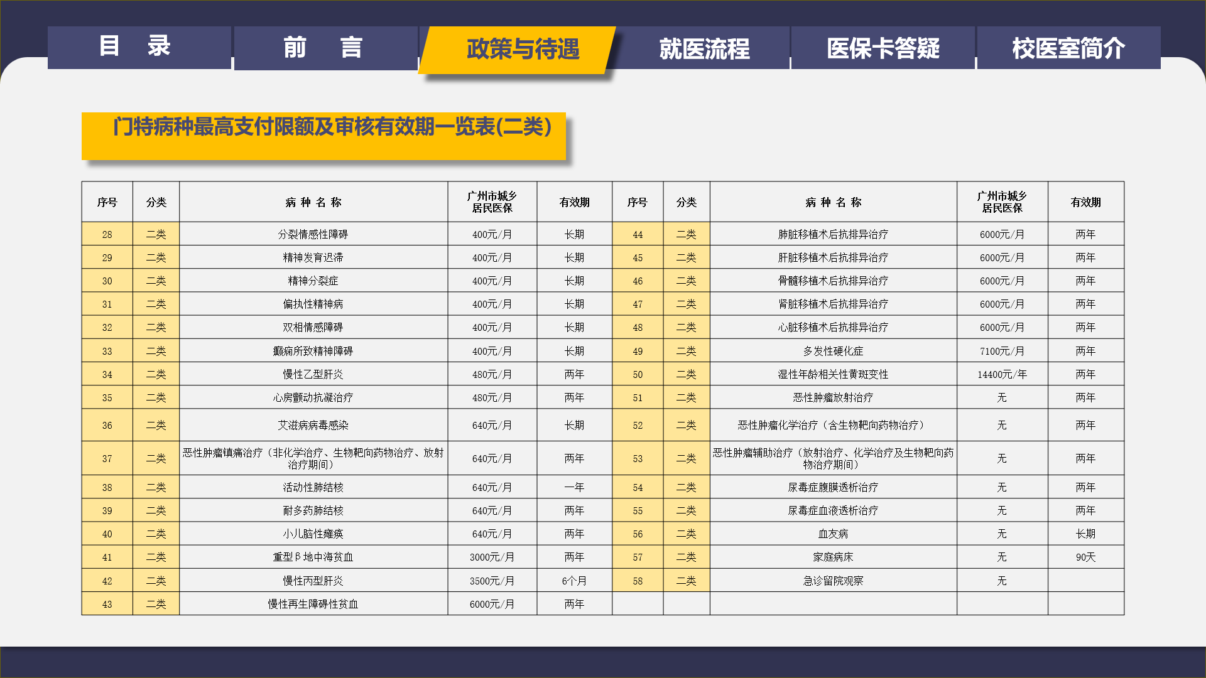Select the cell 双相情感障碍
The width and height of the screenshot is (1206, 678).
[313, 327]
